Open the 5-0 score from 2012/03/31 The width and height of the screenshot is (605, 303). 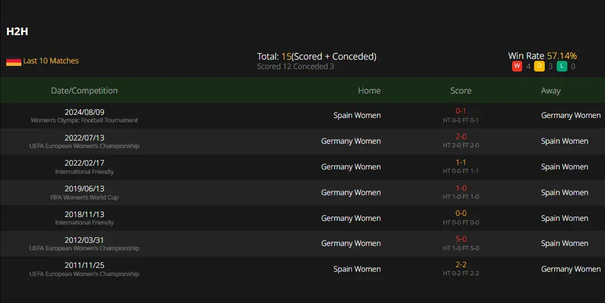coord(461,239)
